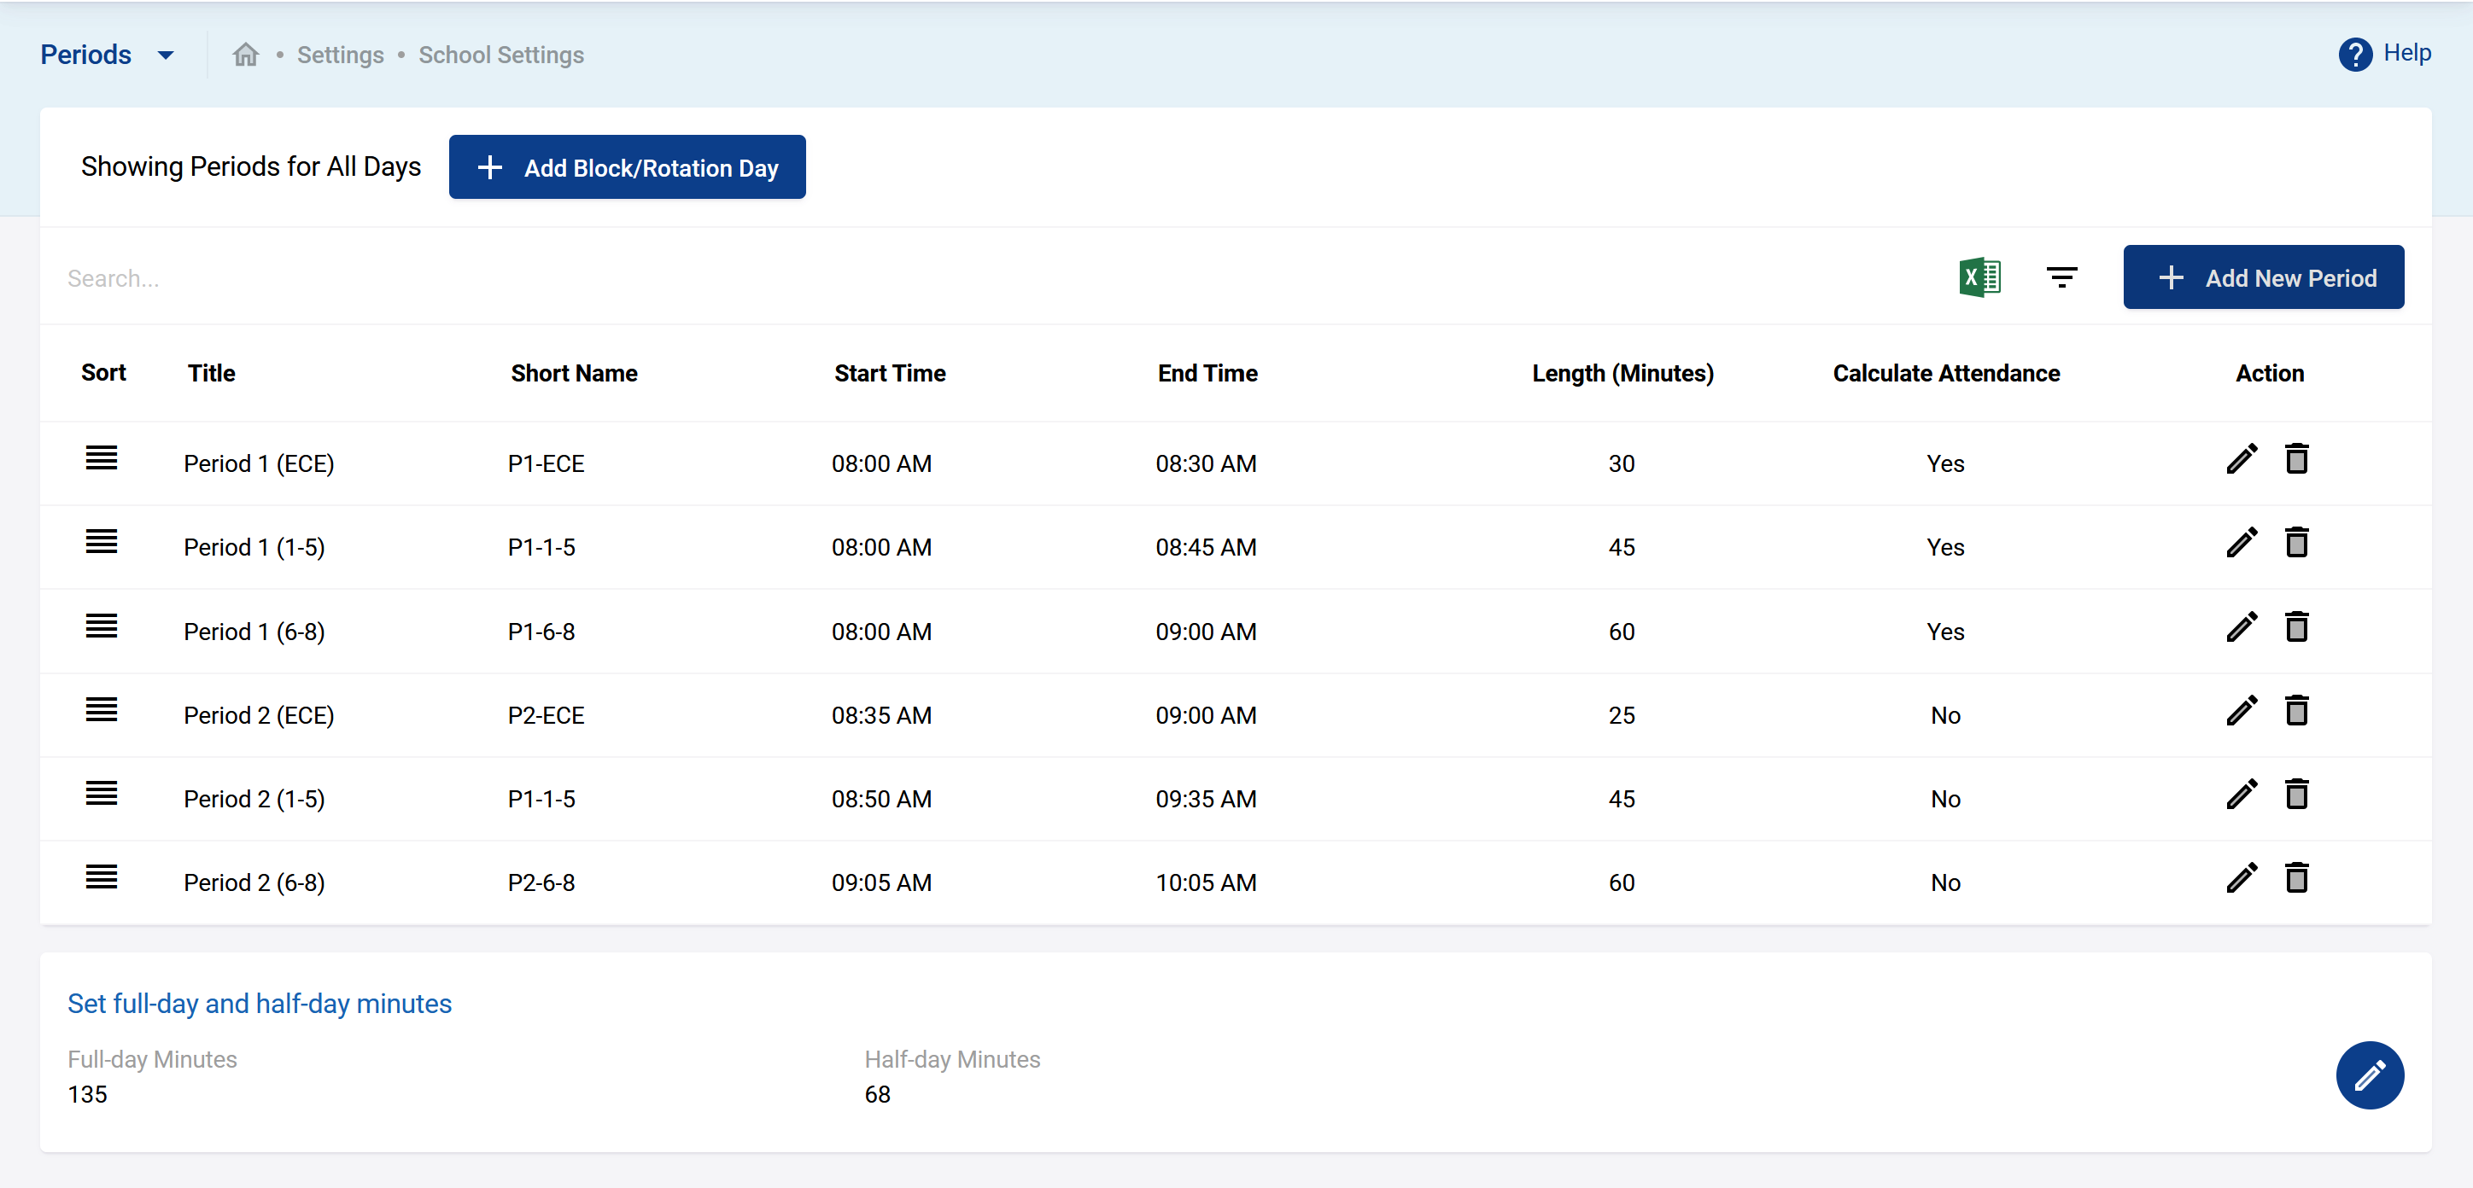The width and height of the screenshot is (2473, 1188).
Task: Expand the Periods page dropdown
Action: 165,55
